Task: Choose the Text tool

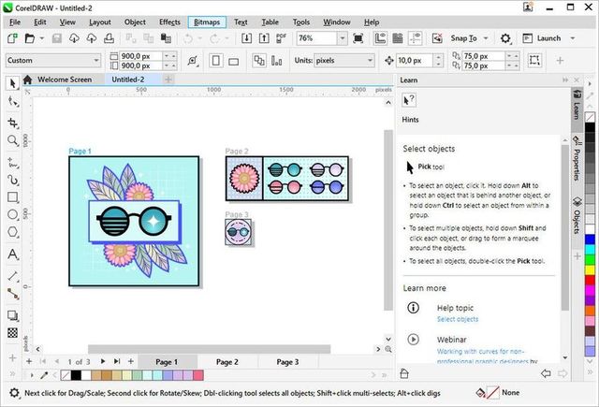Action: pyautogui.click(x=13, y=254)
